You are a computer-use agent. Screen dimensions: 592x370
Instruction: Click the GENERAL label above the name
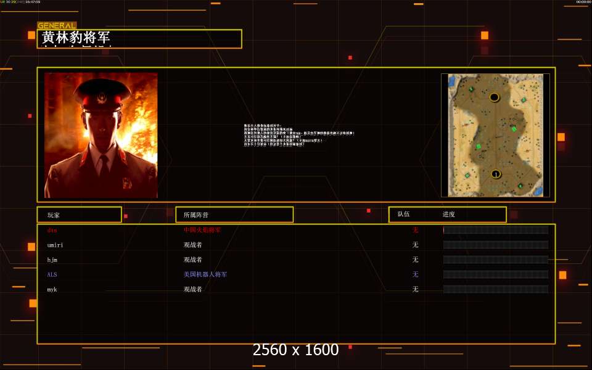57,26
